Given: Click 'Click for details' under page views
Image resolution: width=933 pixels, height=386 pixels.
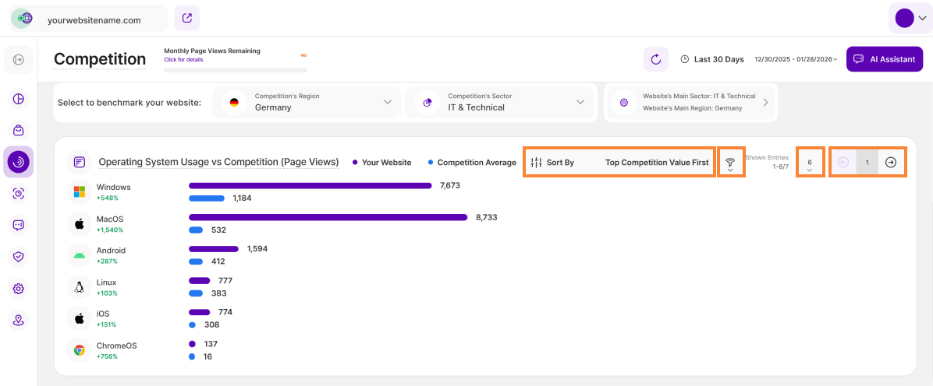Looking at the screenshot, I should (183, 60).
